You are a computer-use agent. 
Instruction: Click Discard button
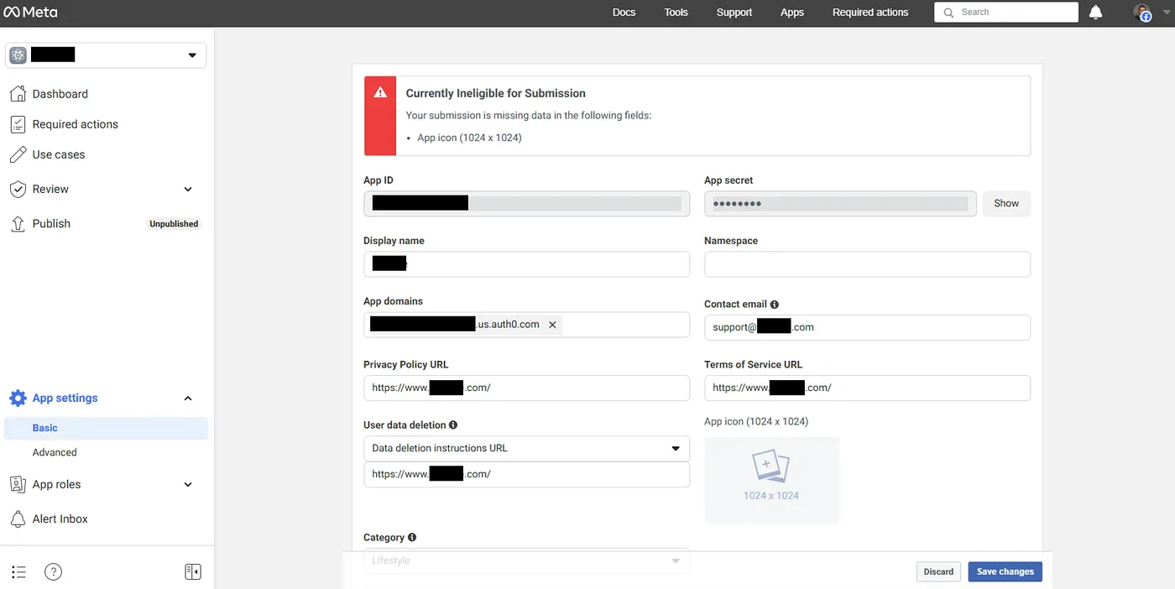[x=938, y=571]
